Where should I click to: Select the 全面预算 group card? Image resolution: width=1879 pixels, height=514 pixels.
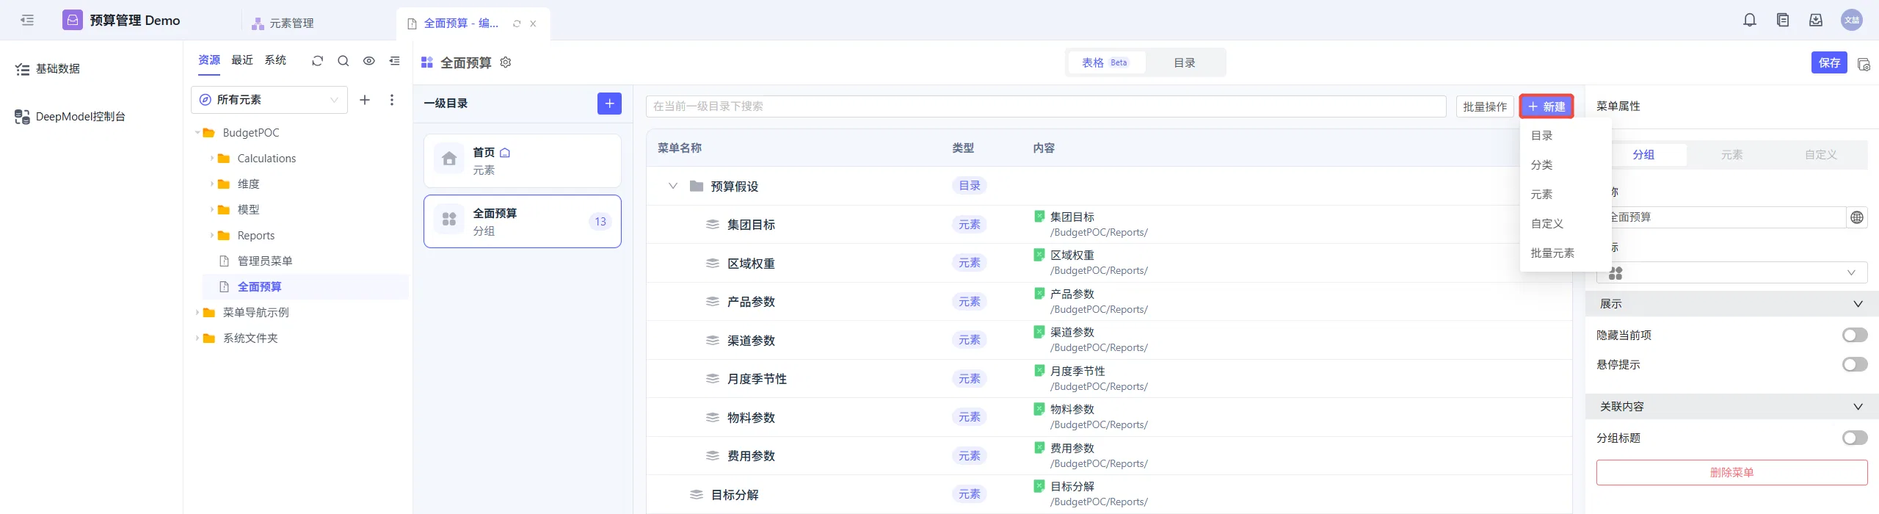(523, 221)
